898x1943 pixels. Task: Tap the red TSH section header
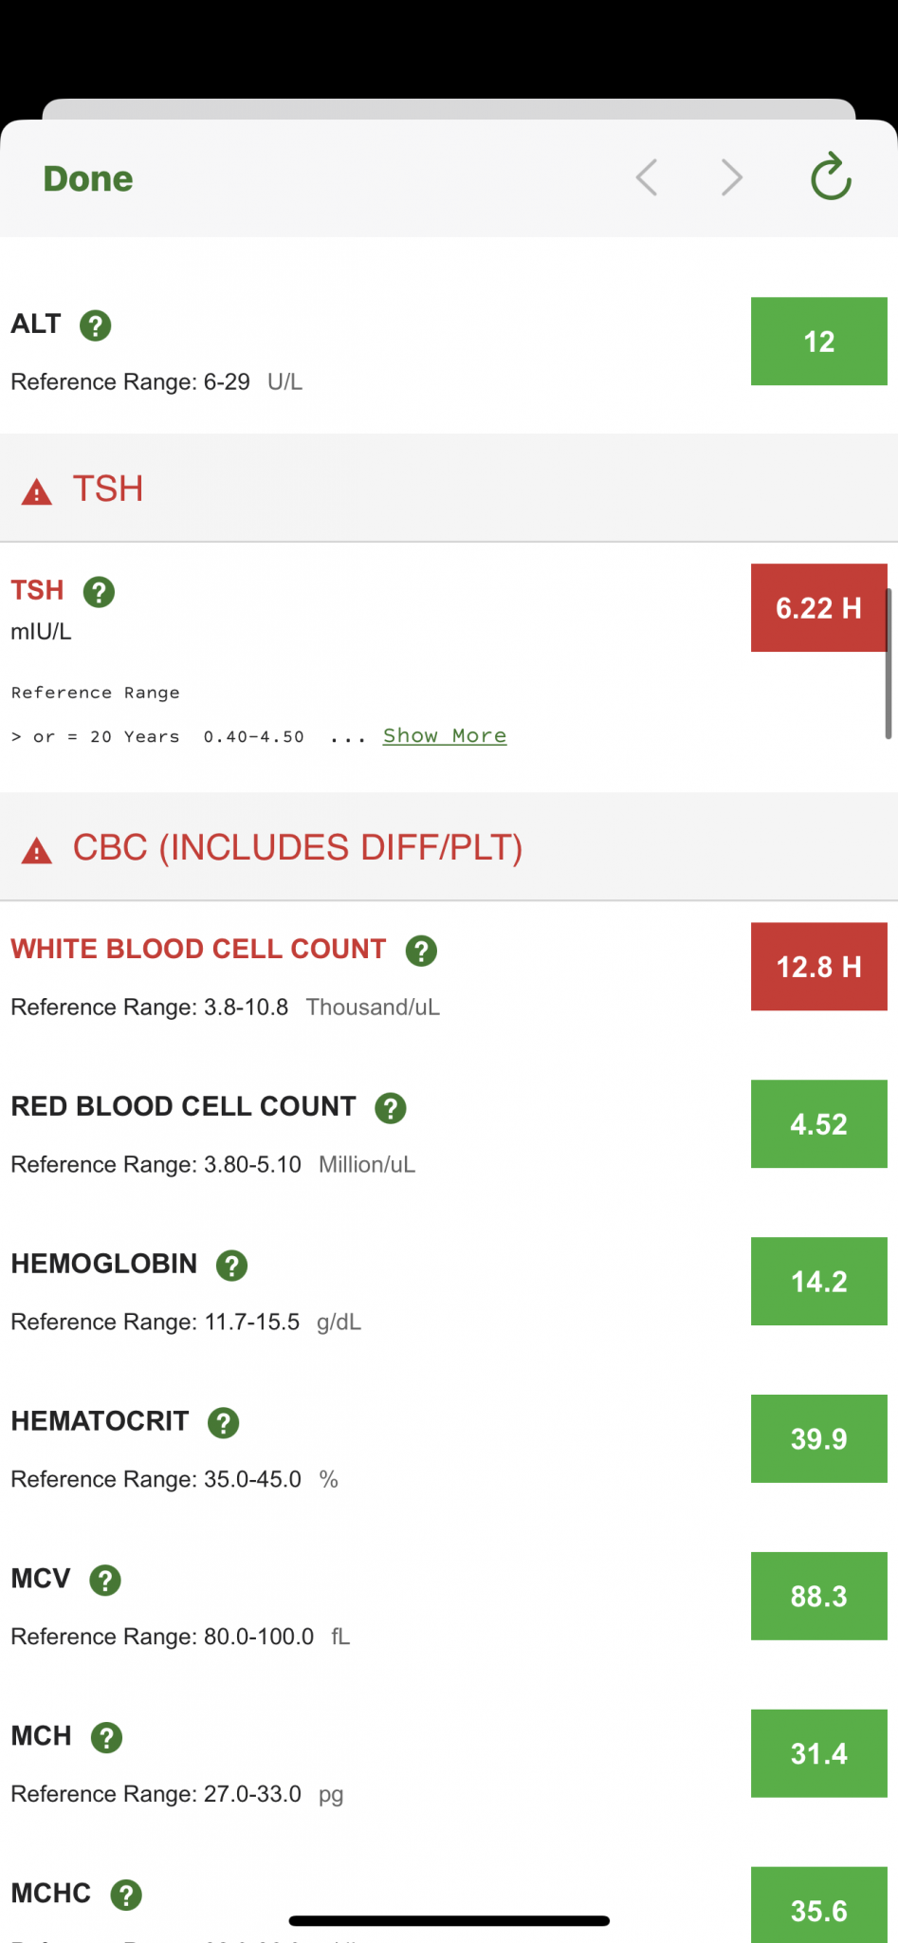point(108,490)
